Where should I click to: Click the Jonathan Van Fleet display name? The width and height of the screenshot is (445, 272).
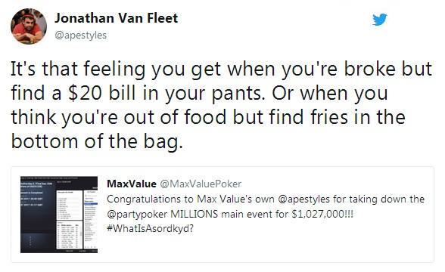click(116, 18)
